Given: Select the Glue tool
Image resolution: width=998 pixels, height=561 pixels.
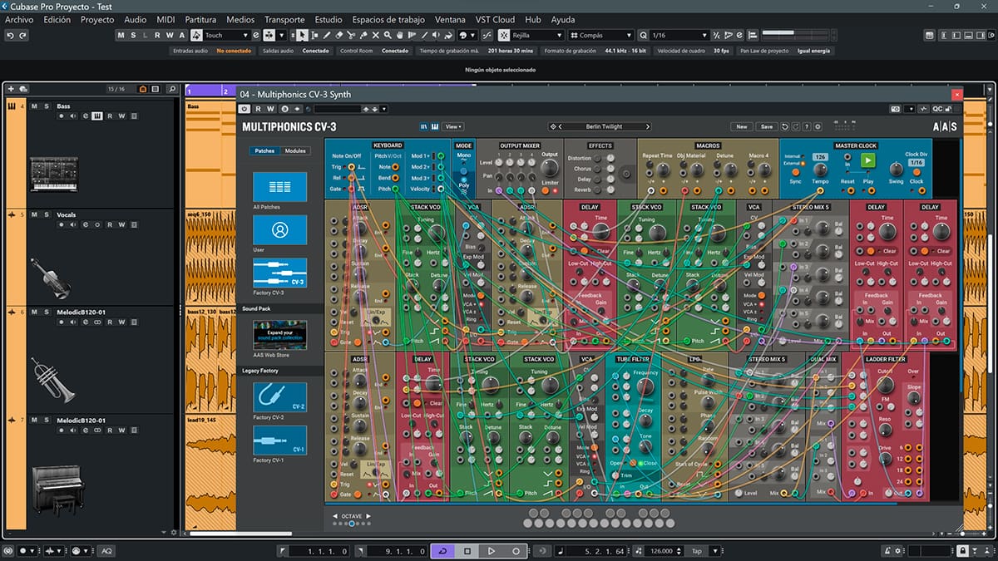Looking at the screenshot, I should point(364,36).
